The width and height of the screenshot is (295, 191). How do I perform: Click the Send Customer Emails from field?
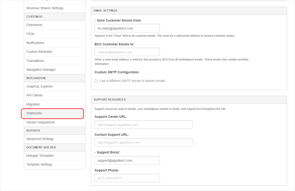(127, 28)
